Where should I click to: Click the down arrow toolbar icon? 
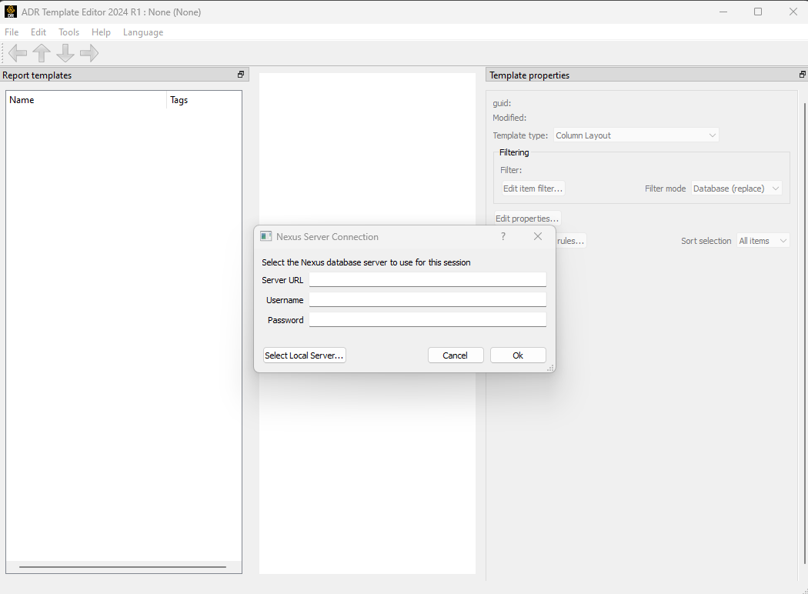(65, 53)
